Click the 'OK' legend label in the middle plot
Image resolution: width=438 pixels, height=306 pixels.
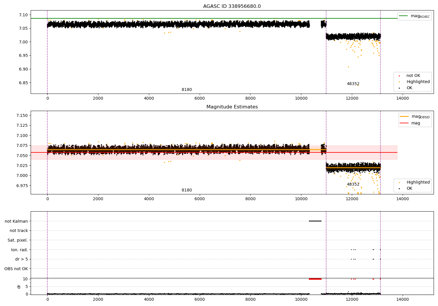[409, 188]
